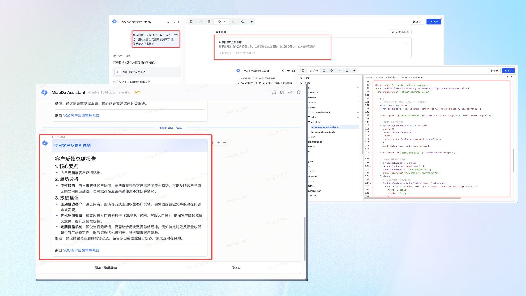The width and height of the screenshot is (526, 296).
Task: Click forward arrow icon on the message card
Action: point(218,143)
